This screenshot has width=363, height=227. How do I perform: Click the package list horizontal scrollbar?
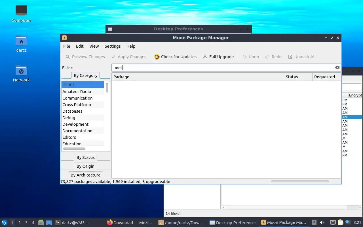(x=300, y=181)
